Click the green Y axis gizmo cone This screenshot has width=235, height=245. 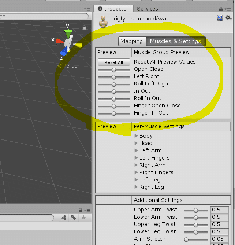click(68, 34)
